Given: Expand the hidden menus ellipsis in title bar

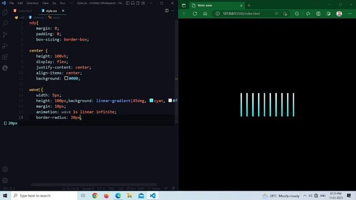Looking at the screenshot, I should 72,3.
